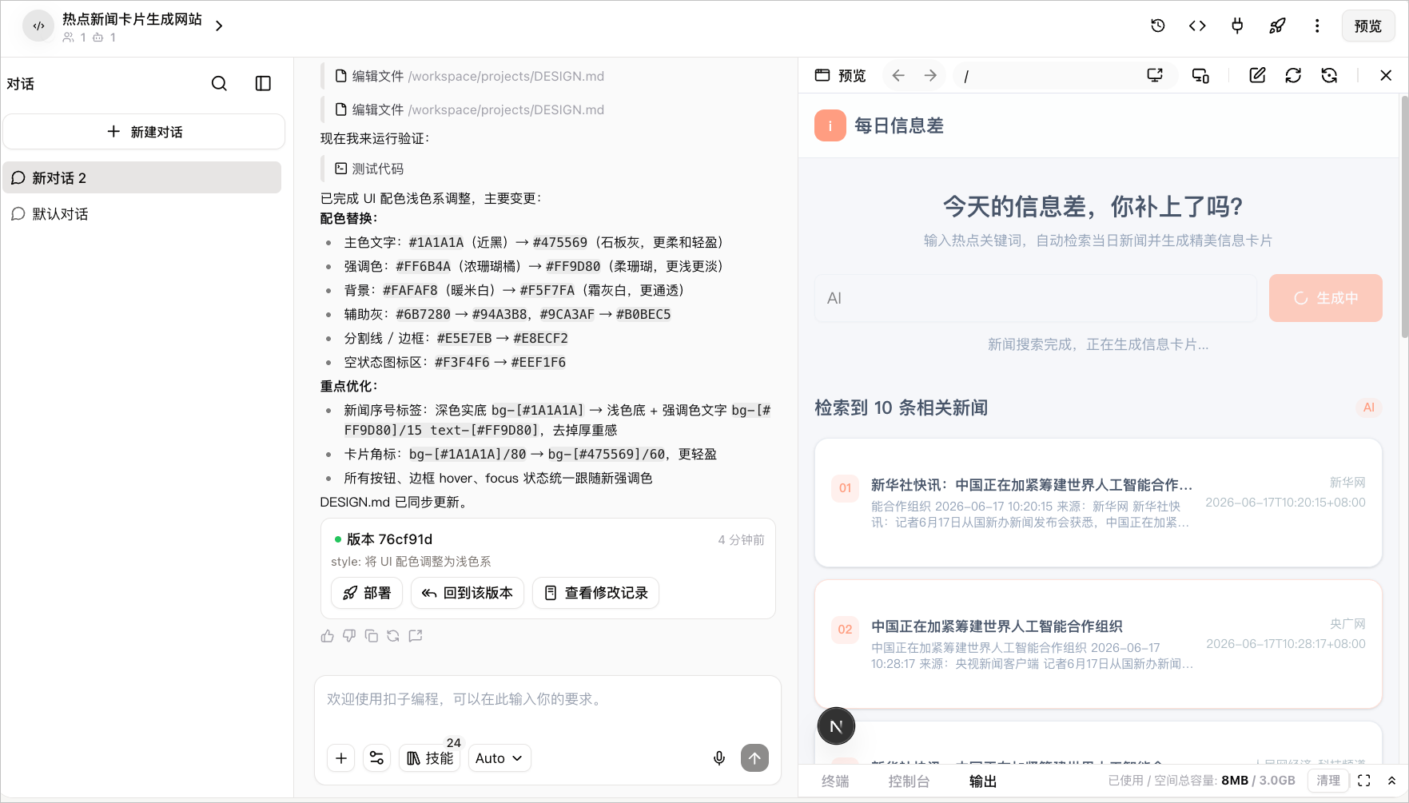Click the microphone voice input icon
Screen dimensions: 1409x803
[719, 758]
